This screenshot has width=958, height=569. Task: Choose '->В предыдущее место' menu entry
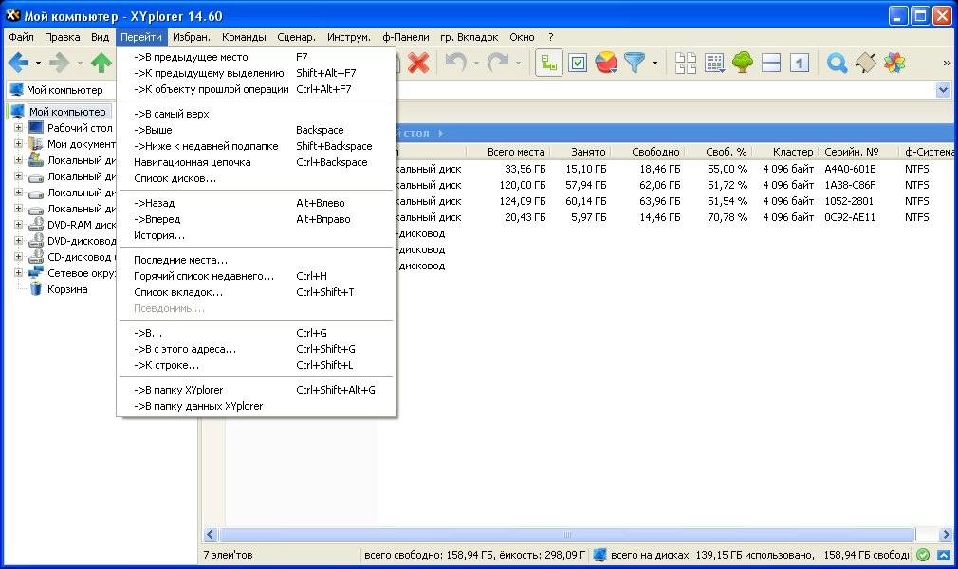pyautogui.click(x=257, y=57)
